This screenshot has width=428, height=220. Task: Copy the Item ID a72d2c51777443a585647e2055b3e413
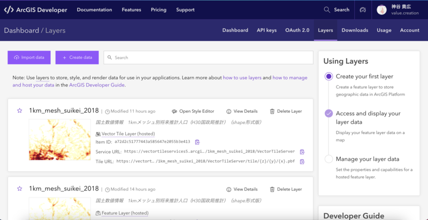pyautogui.click(x=197, y=142)
